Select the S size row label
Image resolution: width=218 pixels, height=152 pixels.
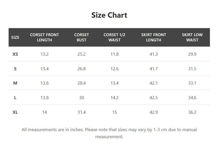15,69
